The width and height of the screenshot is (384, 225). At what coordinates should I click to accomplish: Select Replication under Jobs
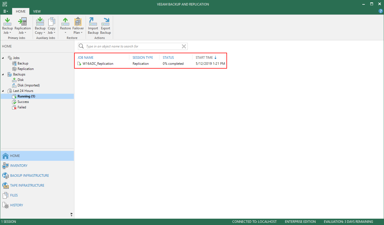click(x=26, y=69)
